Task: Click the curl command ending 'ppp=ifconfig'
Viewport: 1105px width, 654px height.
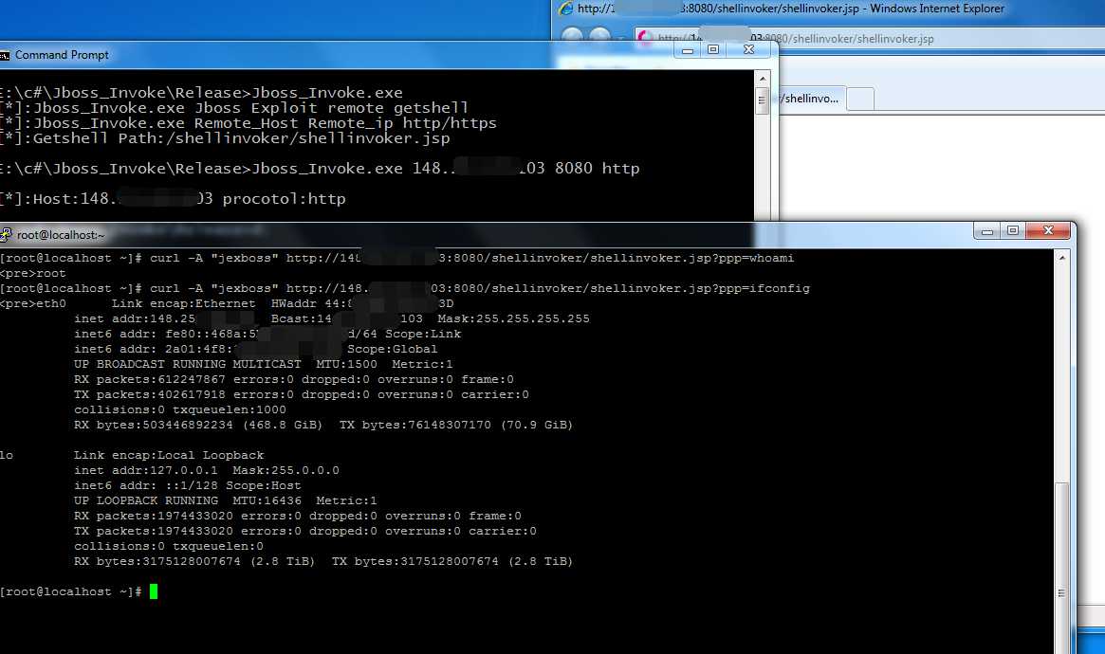Action: pyautogui.click(x=404, y=289)
